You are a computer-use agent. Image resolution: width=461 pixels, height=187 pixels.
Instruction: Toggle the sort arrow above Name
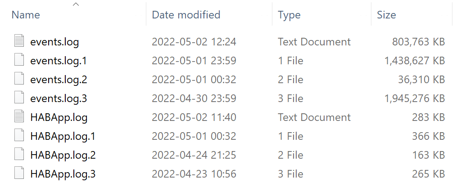(76, 4)
